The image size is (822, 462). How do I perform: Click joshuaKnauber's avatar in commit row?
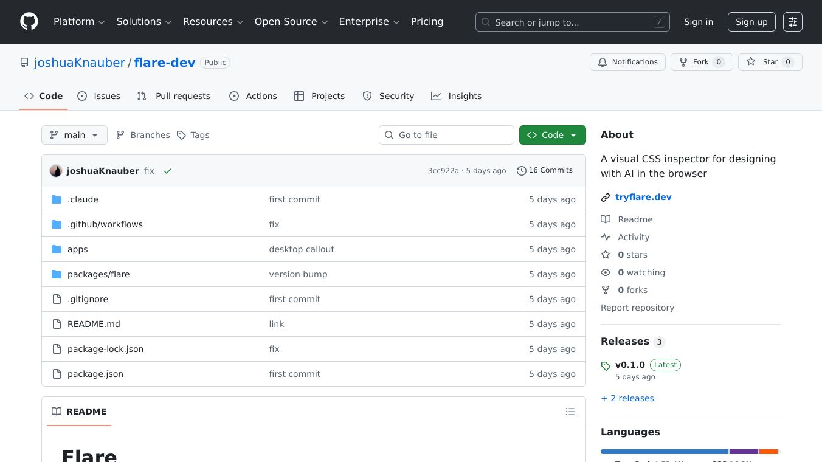tap(56, 171)
